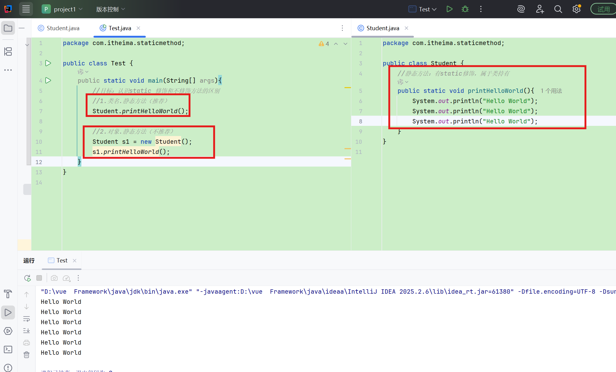616x372 pixels.
Task: Open the IDE settings gear
Action: pyautogui.click(x=576, y=9)
